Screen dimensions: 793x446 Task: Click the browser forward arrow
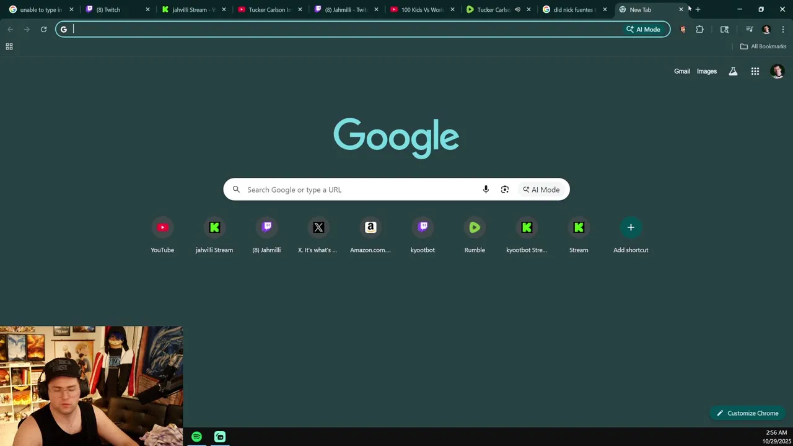coord(27,29)
